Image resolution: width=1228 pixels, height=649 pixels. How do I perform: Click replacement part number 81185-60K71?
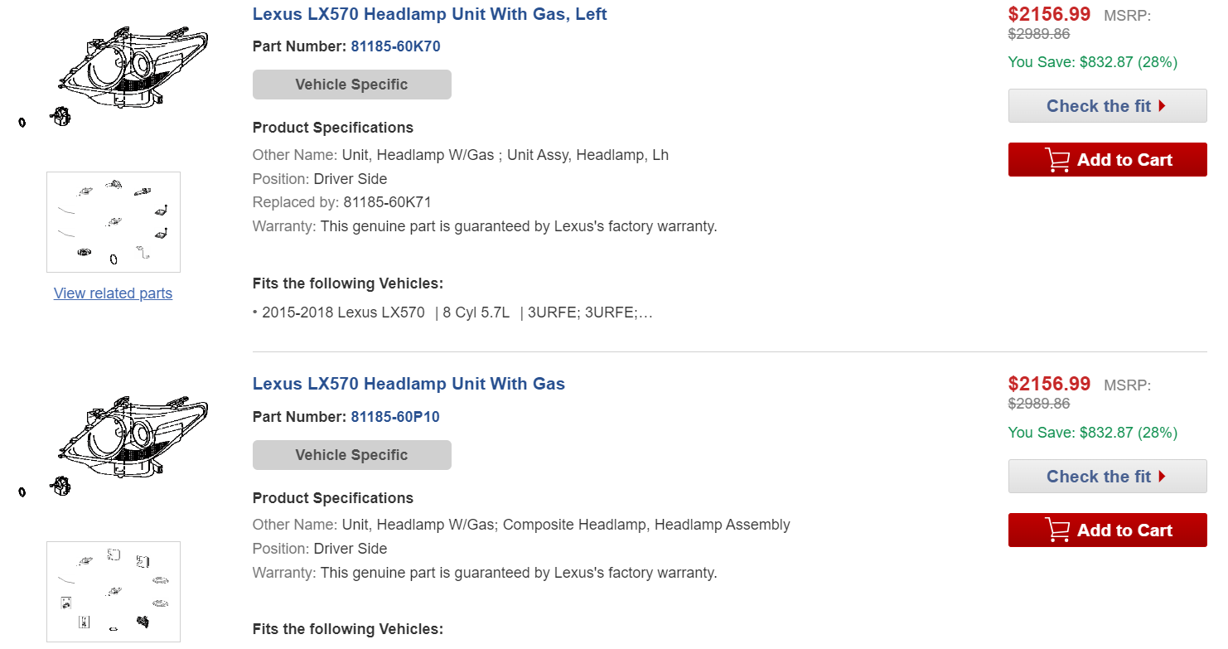pos(387,202)
